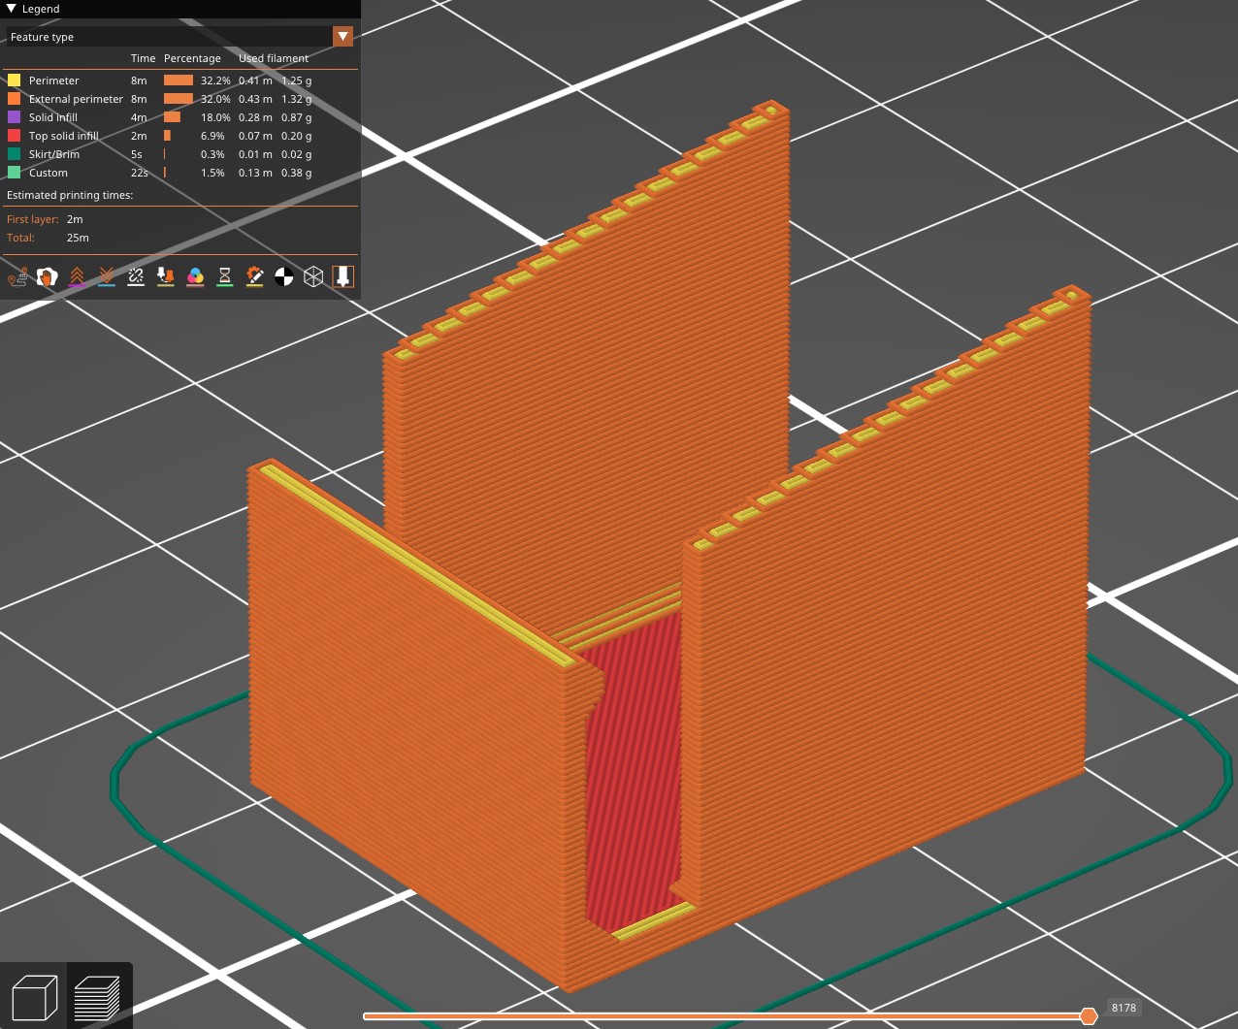The height and width of the screenshot is (1029, 1238).
Task: Click the 1.32 g filament weight
Action: click(296, 99)
